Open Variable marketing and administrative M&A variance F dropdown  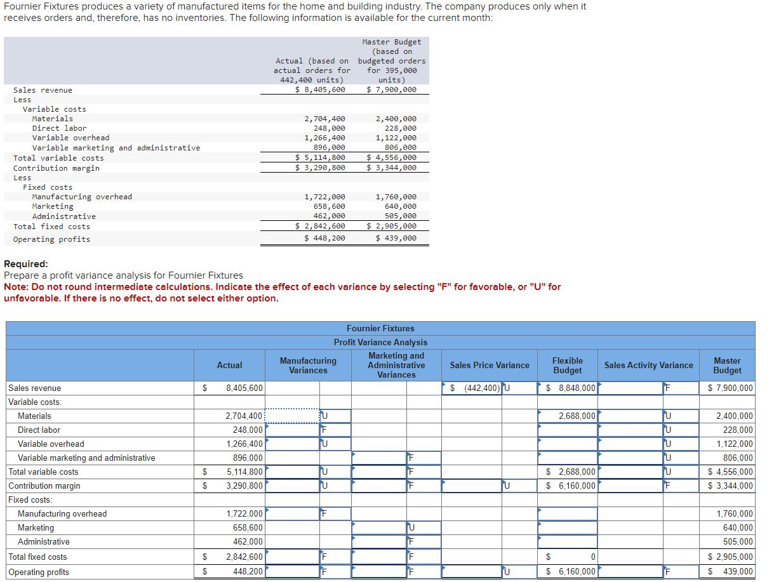coord(424,458)
